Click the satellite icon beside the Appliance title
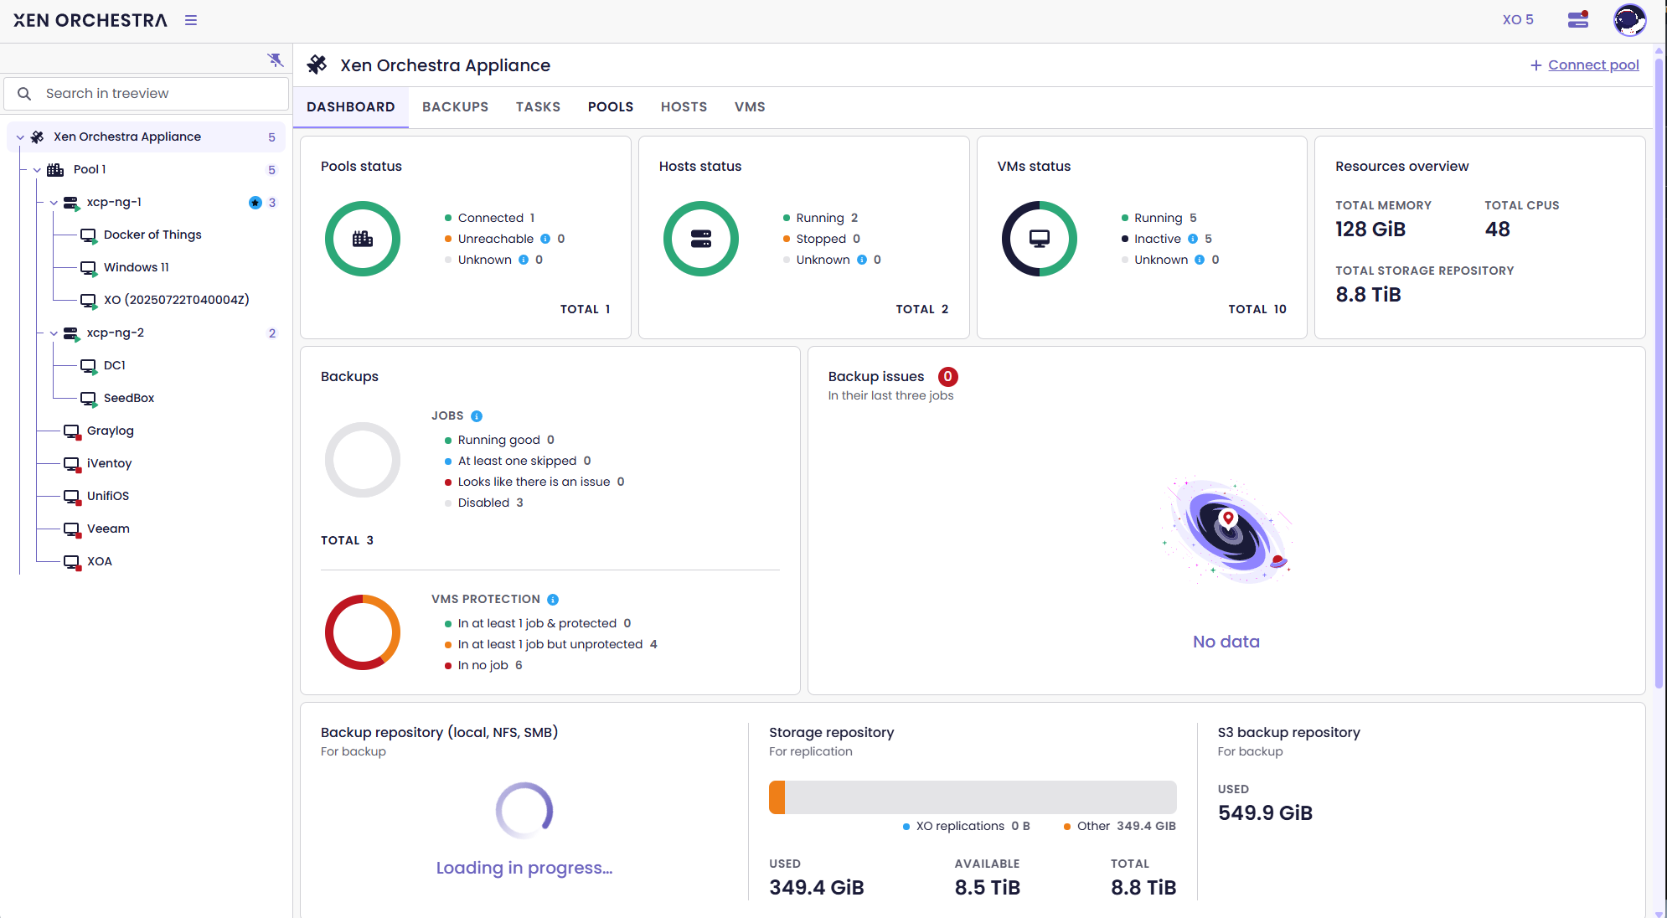Screen dimensions: 1667x918 (x=317, y=64)
